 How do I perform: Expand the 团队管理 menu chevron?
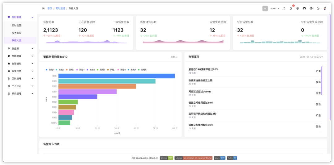[32, 79]
